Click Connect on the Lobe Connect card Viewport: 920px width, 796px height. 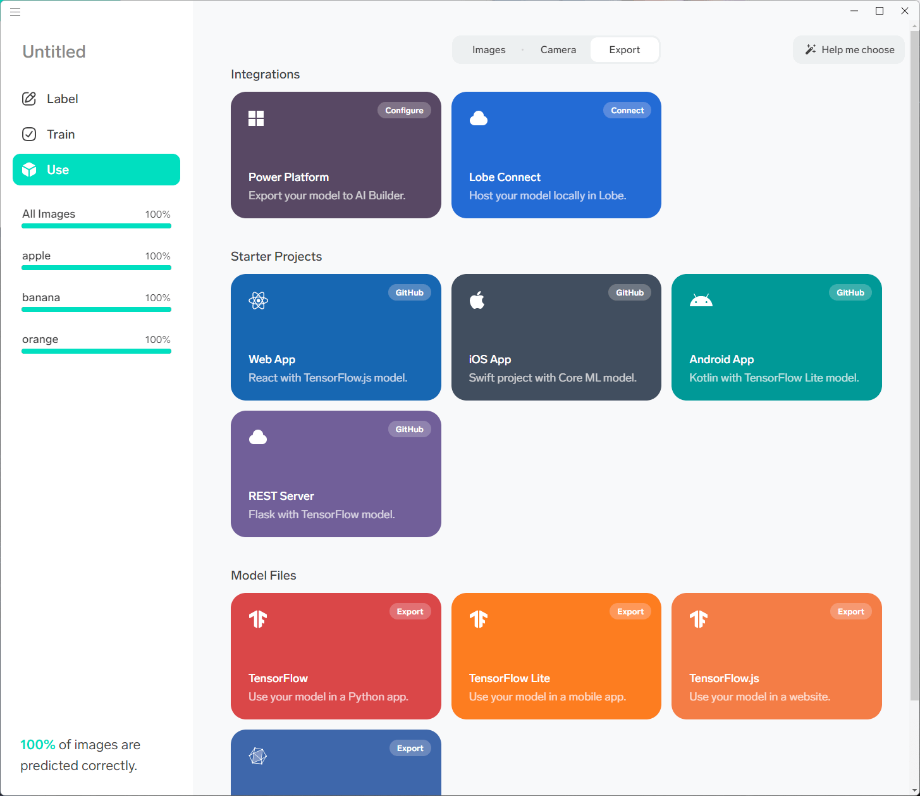627,110
